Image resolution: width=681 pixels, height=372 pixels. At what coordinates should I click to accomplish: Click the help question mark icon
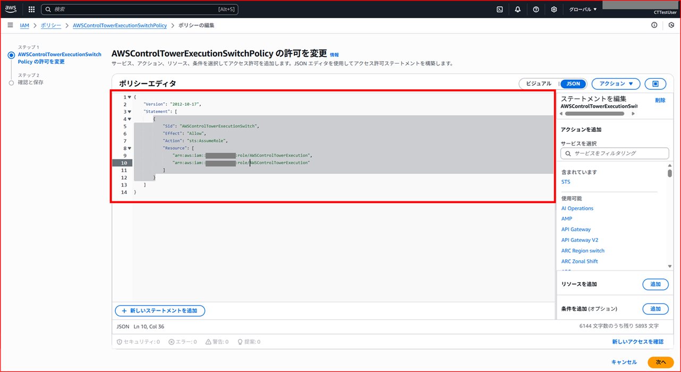pyautogui.click(x=535, y=9)
